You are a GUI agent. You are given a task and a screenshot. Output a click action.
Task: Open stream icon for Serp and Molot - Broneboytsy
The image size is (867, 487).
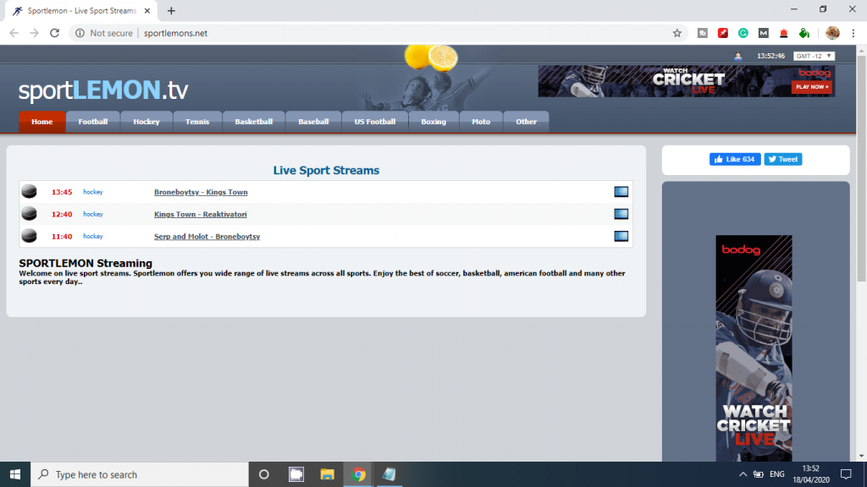click(x=621, y=236)
